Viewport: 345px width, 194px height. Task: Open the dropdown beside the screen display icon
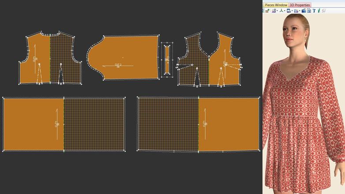(x=292, y=11)
